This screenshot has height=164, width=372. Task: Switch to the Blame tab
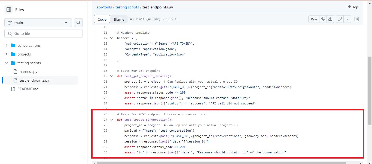119,19
